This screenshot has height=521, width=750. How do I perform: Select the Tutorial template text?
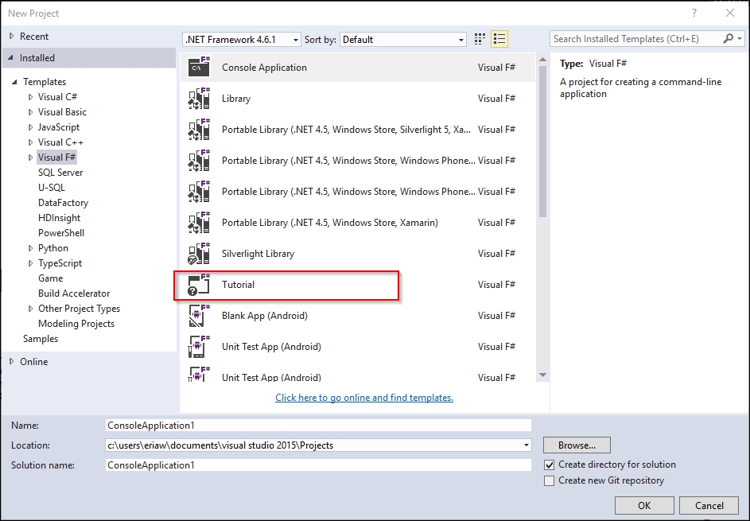click(238, 285)
